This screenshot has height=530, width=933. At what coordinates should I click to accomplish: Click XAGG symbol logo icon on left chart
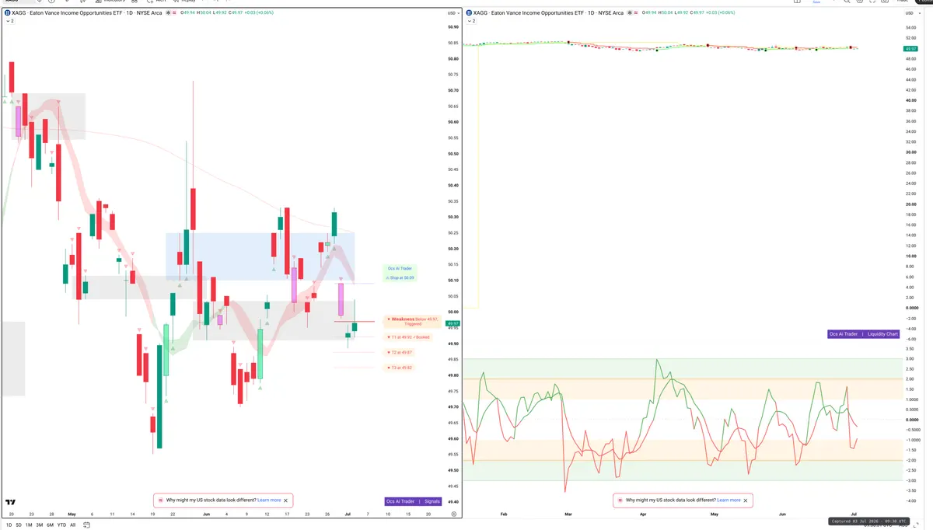pyautogui.click(x=8, y=13)
